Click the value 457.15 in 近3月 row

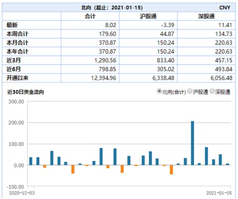coord(224,60)
